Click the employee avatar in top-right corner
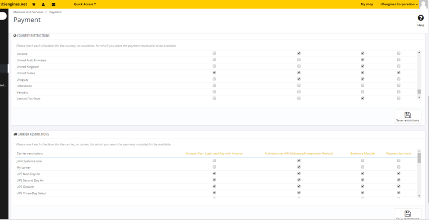 tap(423, 4)
